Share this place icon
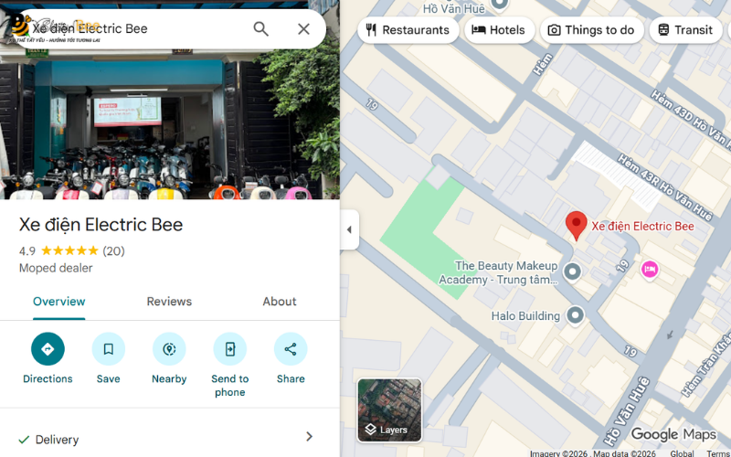 [291, 349]
